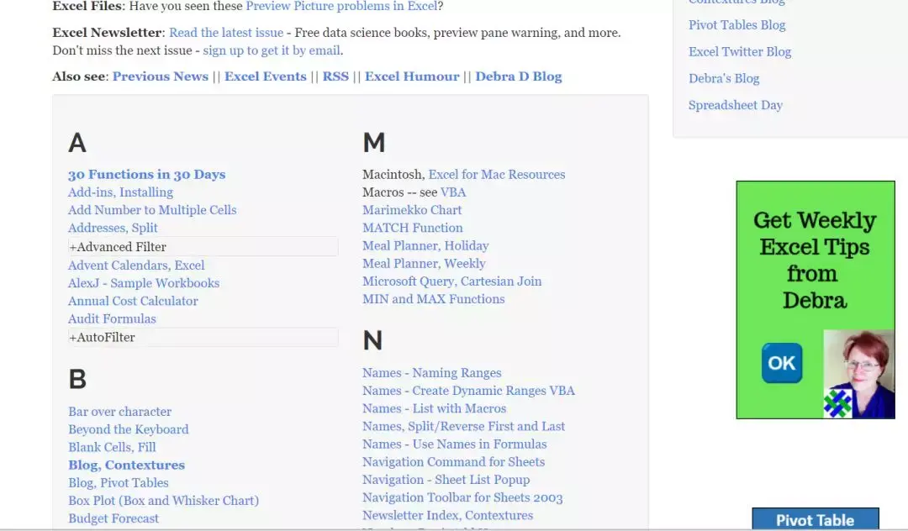Viewport: 908px width, 531px height.
Task: Open the 'Read the latest issue' newsletter link
Action: click(x=226, y=33)
